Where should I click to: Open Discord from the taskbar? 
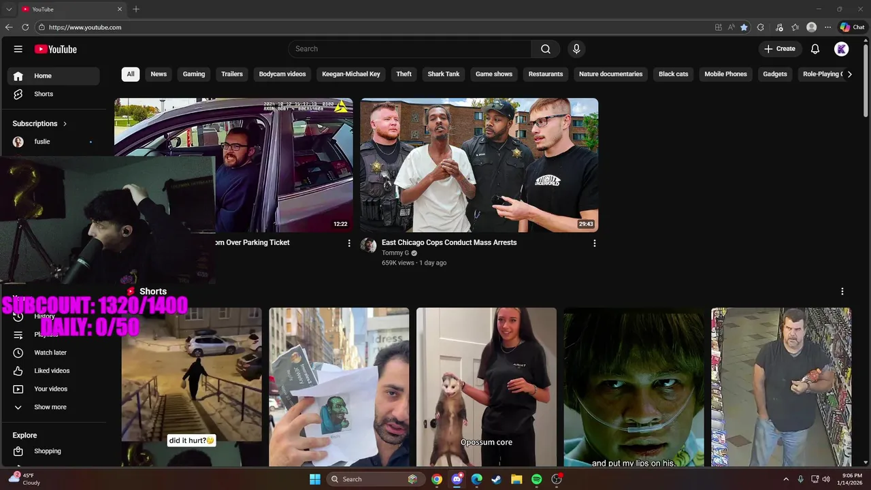click(457, 479)
